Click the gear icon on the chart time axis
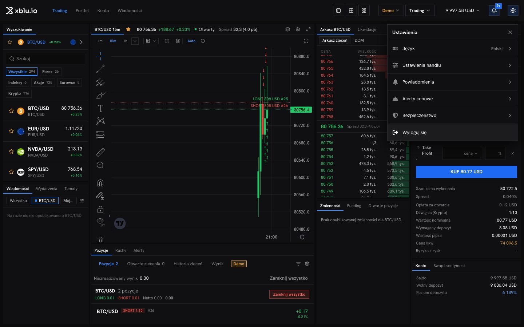Screen dimensions: 524x327 click(x=302, y=237)
